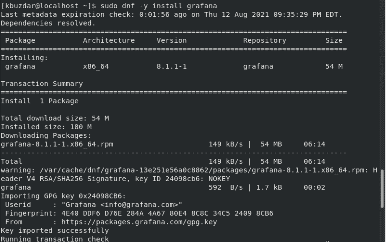The width and height of the screenshot is (386, 242).
Task: Click the x86_64 architecture value
Action: [96, 67]
